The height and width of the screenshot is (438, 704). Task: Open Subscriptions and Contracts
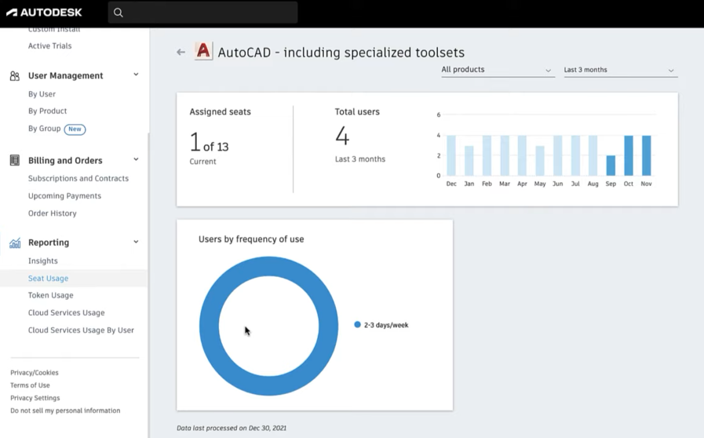tap(78, 178)
